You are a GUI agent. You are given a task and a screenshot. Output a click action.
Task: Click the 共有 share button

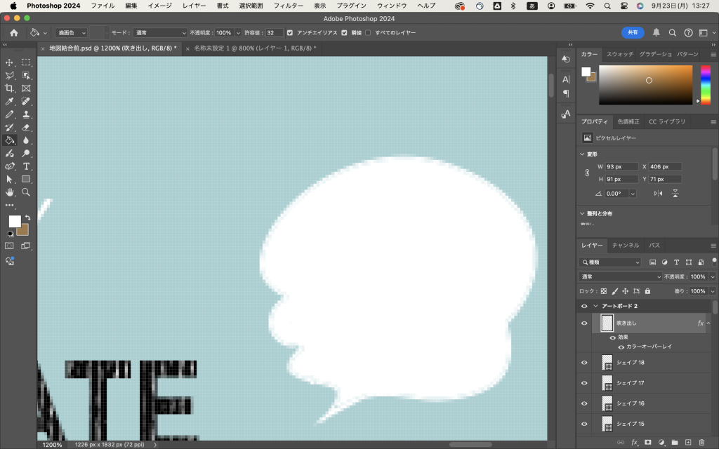click(633, 32)
